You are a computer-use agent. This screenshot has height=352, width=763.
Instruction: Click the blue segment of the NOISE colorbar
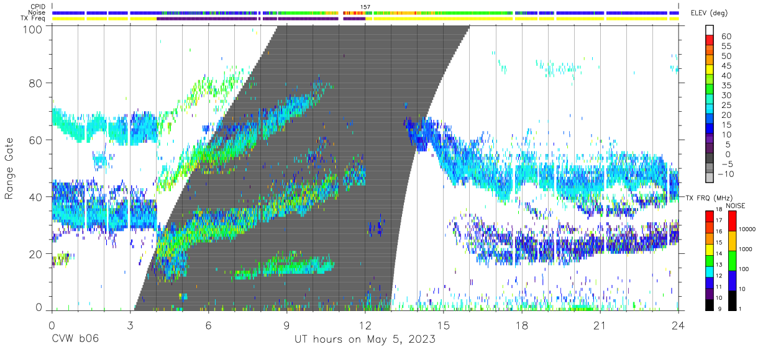pos(731,281)
